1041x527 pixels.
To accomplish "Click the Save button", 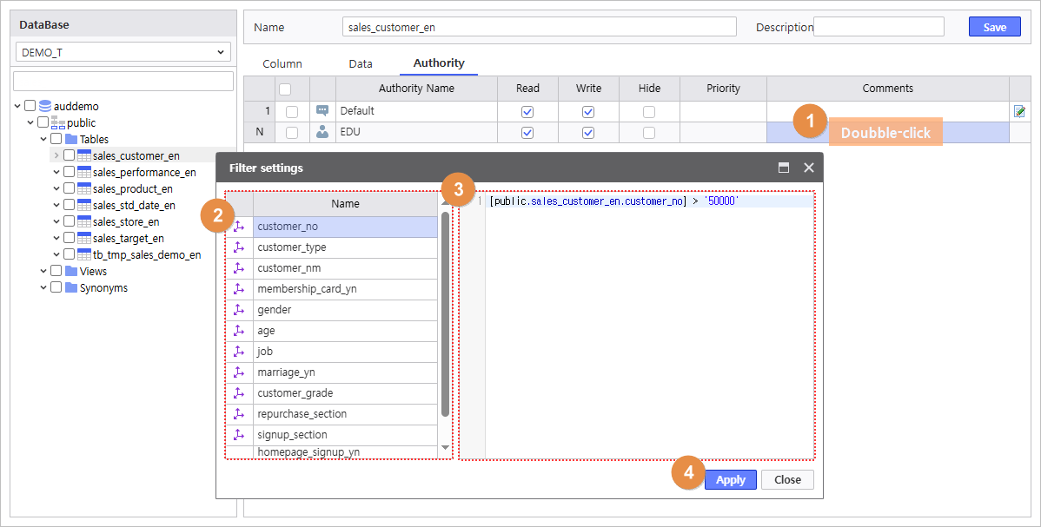I will (994, 27).
